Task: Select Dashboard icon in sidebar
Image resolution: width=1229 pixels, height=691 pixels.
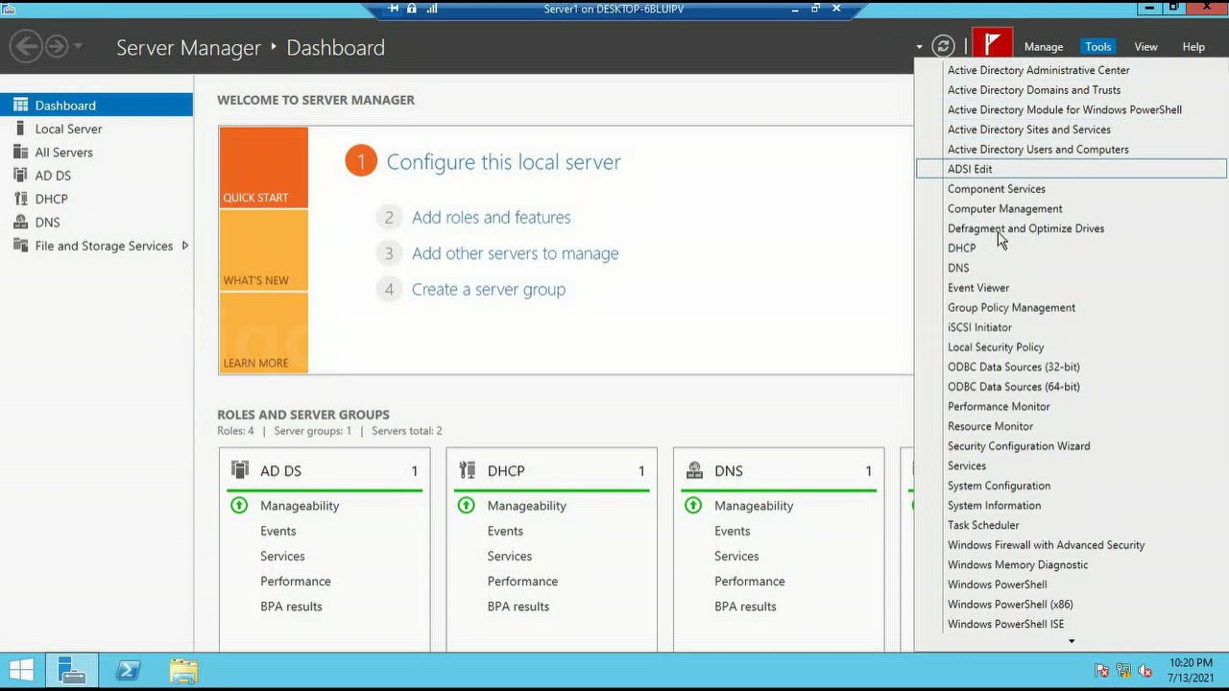Action: point(20,106)
